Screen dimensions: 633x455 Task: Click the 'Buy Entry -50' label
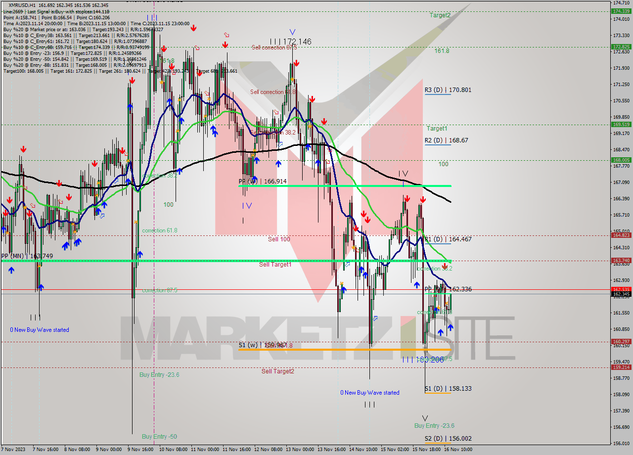159,437
